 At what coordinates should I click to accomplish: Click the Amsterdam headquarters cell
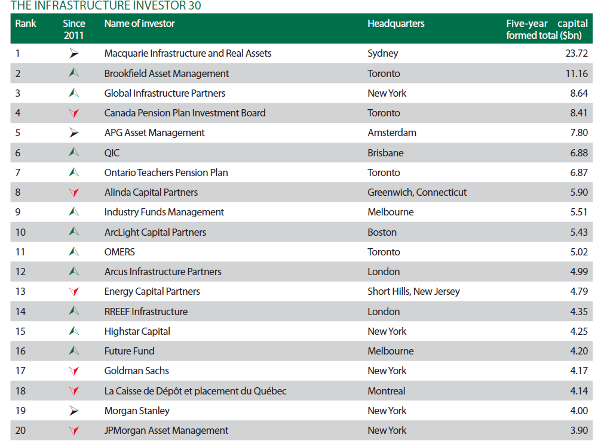pyautogui.click(x=392, y=133)
